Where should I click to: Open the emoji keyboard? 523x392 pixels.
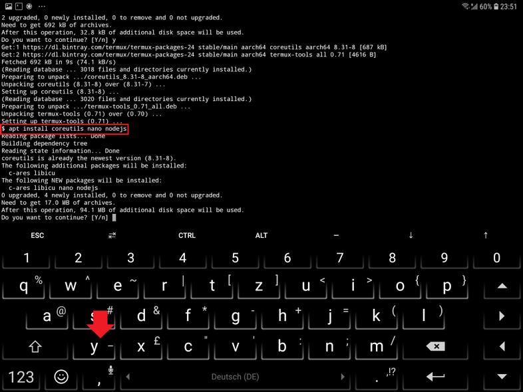coord(61,377)
